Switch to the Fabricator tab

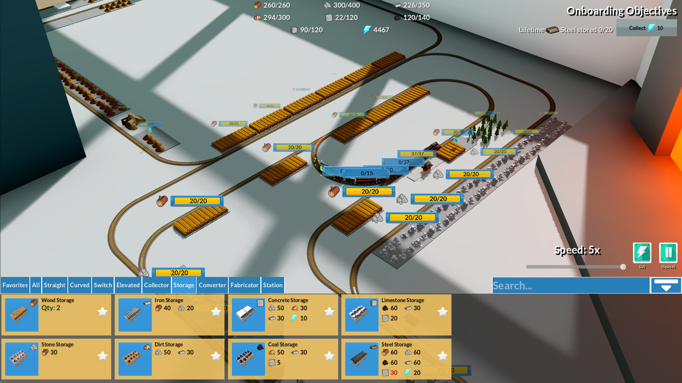tap(244, 285)
